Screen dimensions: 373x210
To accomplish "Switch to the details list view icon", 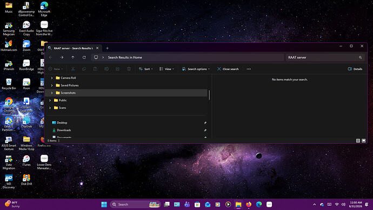I will 358,141.
